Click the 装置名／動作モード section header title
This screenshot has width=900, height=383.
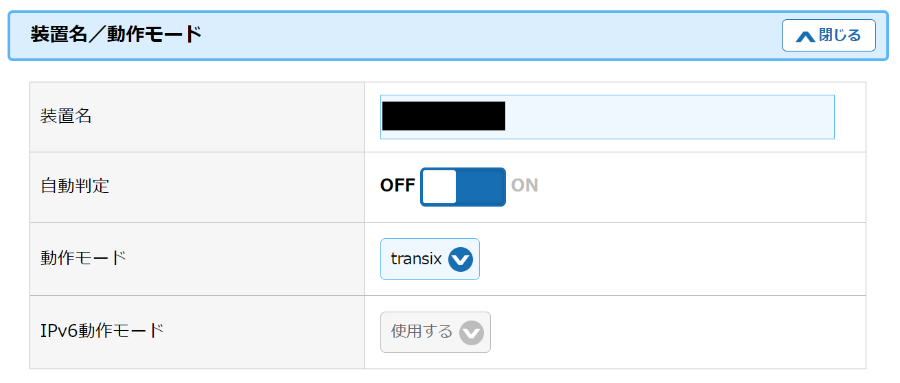(116, 34)
